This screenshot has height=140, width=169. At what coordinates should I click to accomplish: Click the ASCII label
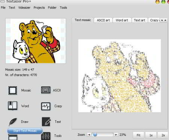point(57,90)
